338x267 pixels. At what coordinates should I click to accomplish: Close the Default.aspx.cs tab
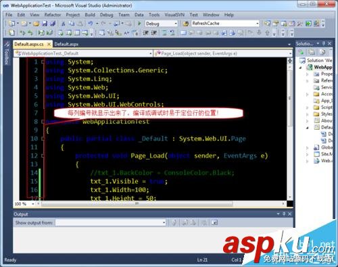(49, 44)
